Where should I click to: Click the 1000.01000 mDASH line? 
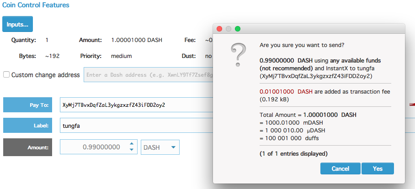pos(291,123)
